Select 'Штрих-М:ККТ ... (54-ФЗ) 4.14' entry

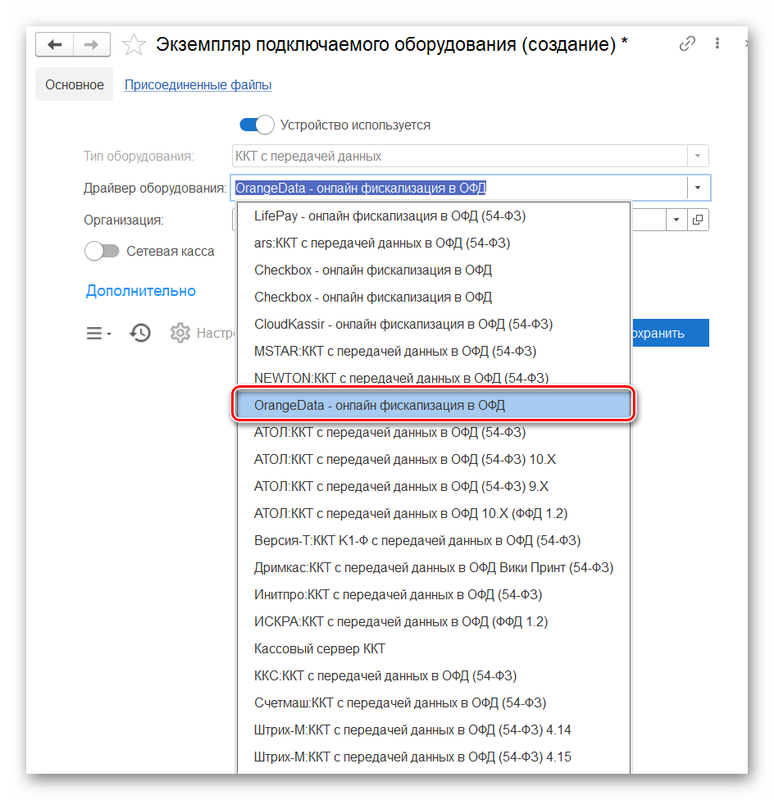coord(434,730)
